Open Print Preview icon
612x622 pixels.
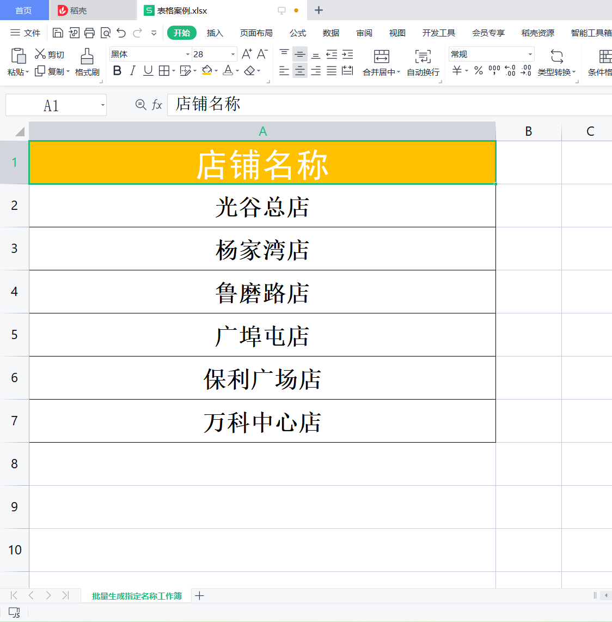pos(106,33)
